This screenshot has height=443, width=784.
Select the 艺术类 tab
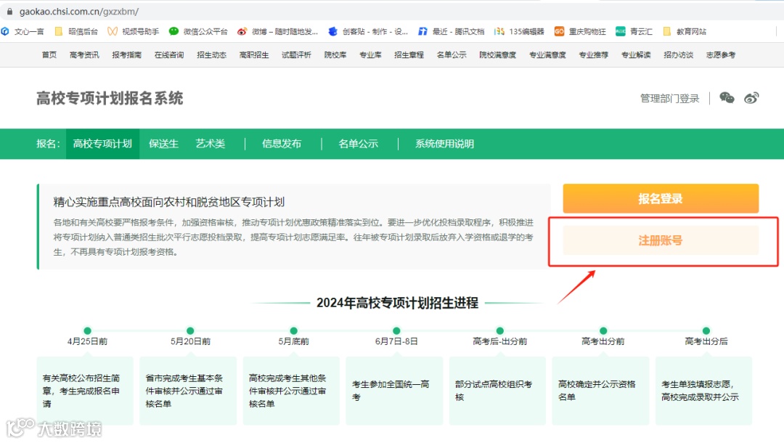click(x=211, y=144)
